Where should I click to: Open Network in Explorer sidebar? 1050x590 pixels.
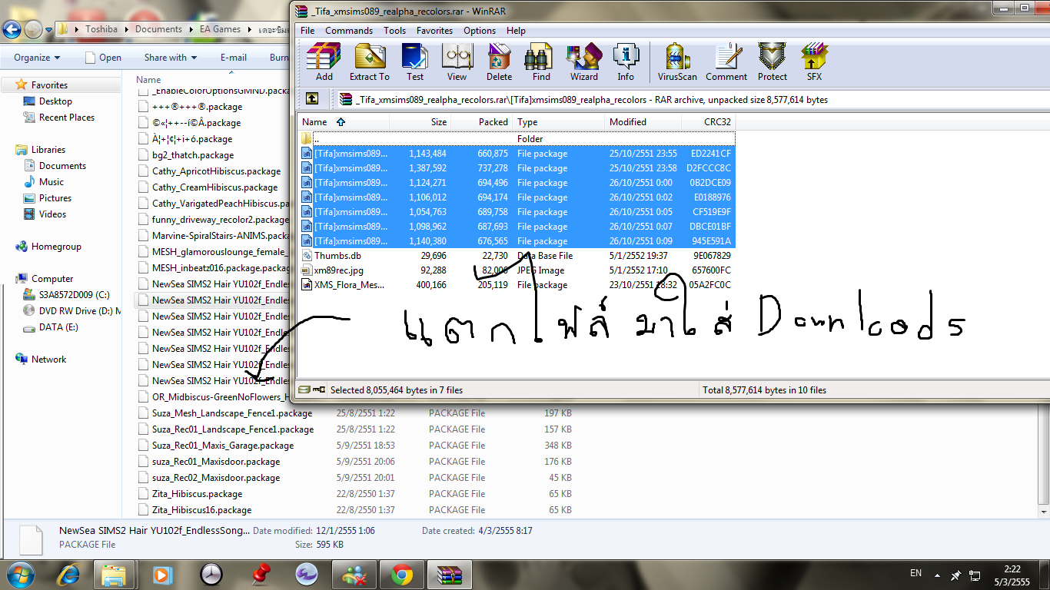(x=48, y=360)
